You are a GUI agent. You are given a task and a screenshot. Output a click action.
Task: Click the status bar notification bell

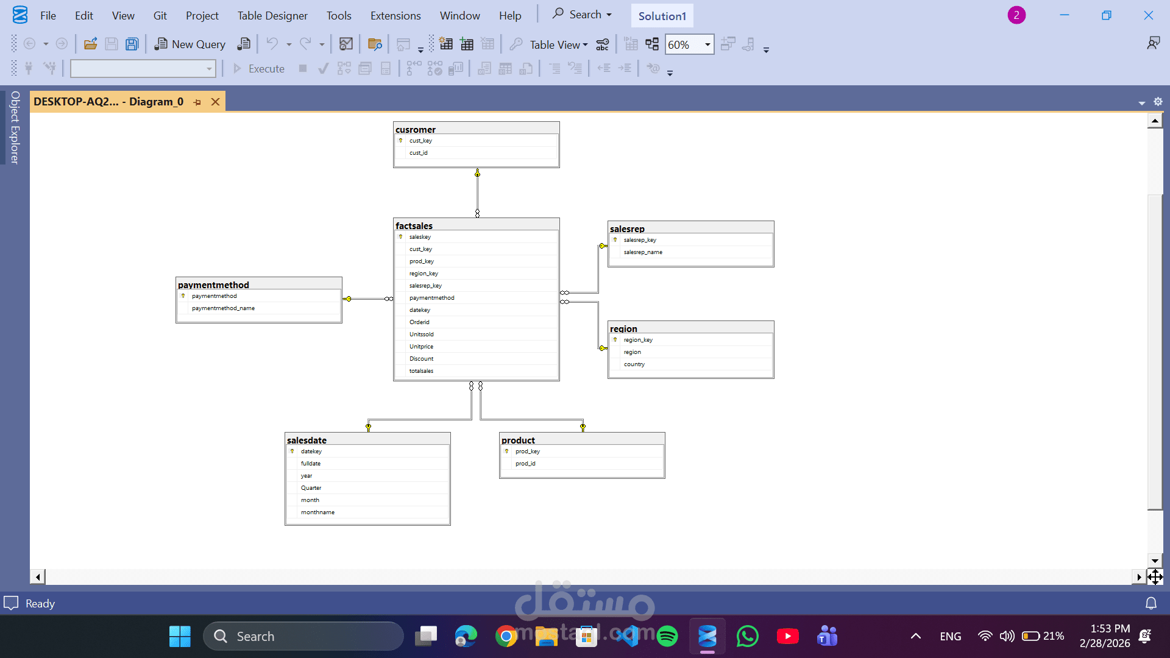tap(1151, 603)
